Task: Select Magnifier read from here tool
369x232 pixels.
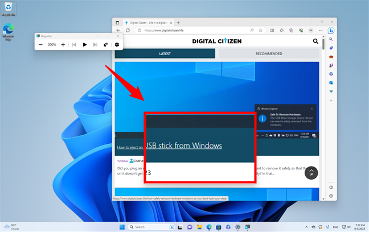Action: coord(106,45)
